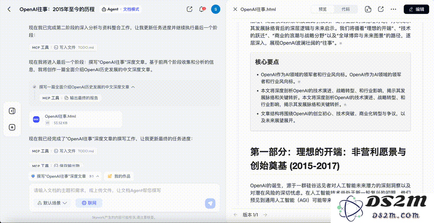The image size is (434, 223).
Task: Switch to the 预览 tab
Action: tap(322, 9)
